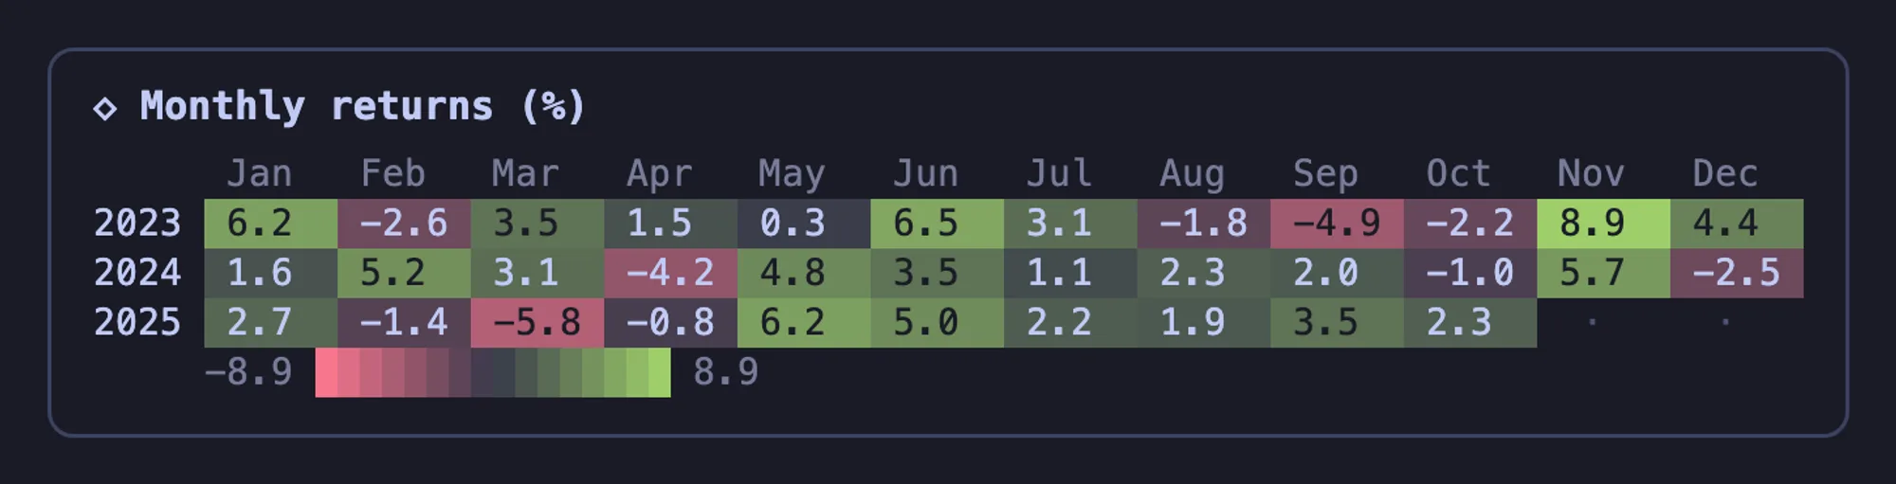Click the Sep column header
This screenshot has width=1896, height=484.
(x=1326, y=174)
